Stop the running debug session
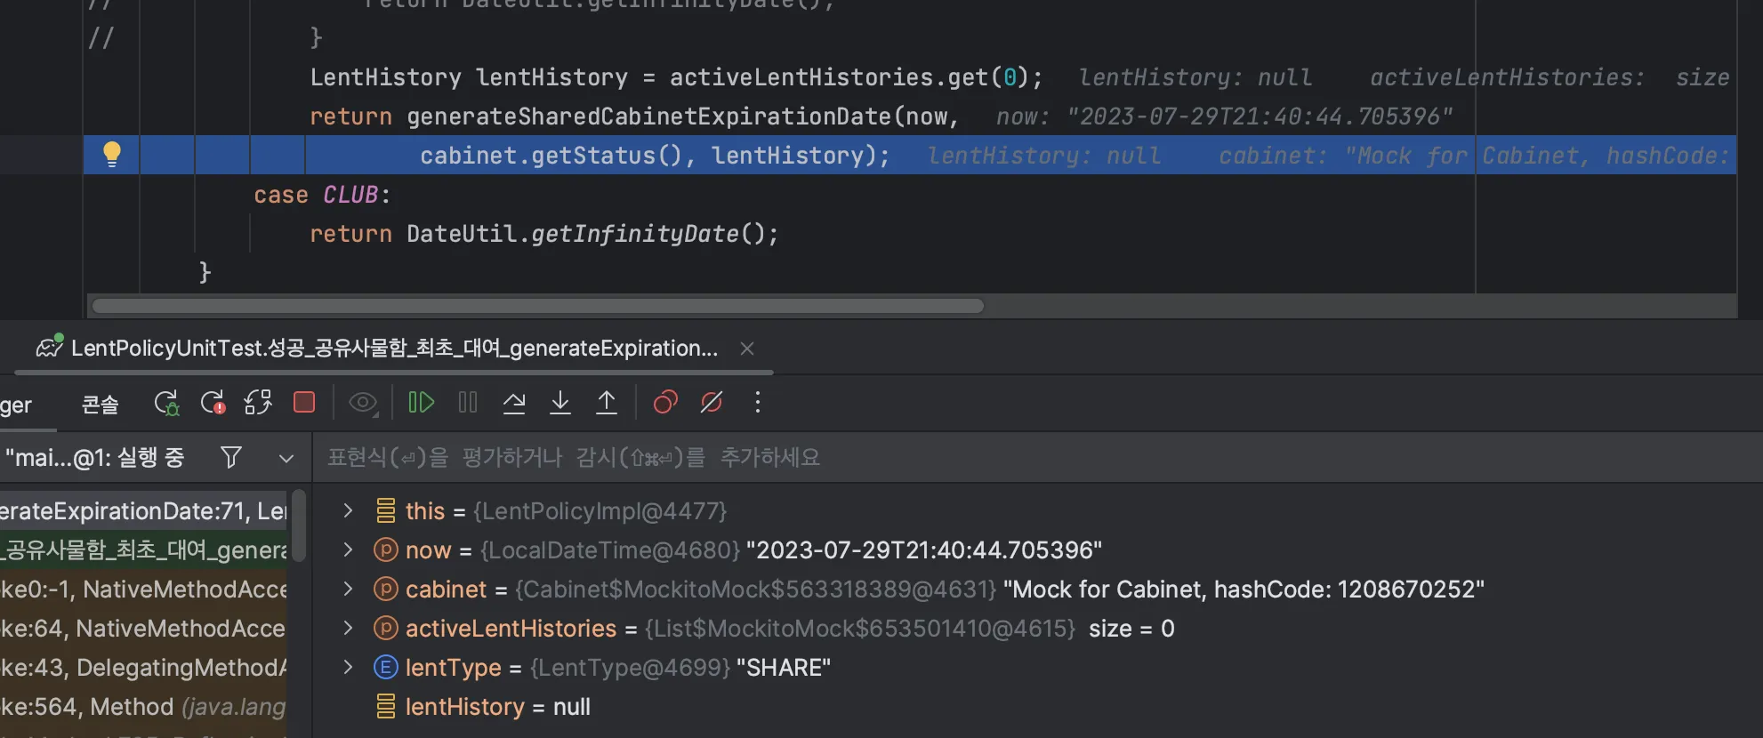 (x=304, y=403)
